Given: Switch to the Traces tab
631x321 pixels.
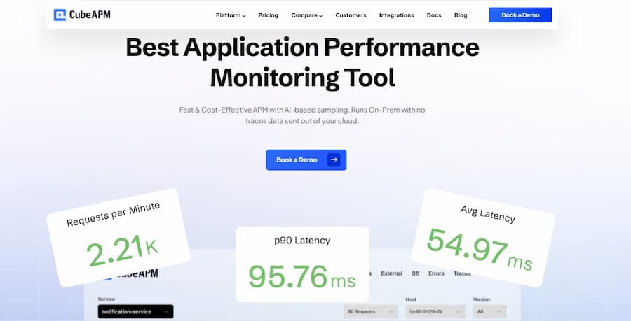Looking at the screenshot, I should [x=462, y=273].
